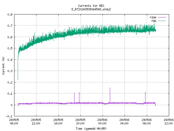Click the 240506 04:00 x-axis tick label
The height and width of the screenshot is (131, 174).
(124, 121)
